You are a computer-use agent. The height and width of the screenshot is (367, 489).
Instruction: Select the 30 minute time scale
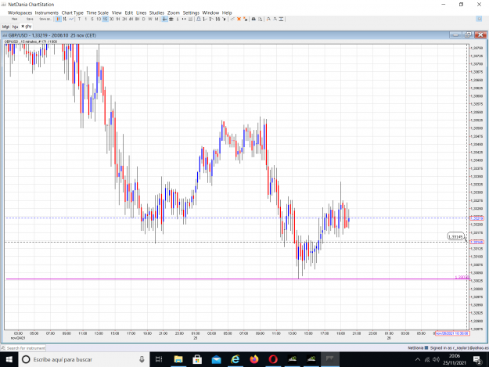[111, 19]
